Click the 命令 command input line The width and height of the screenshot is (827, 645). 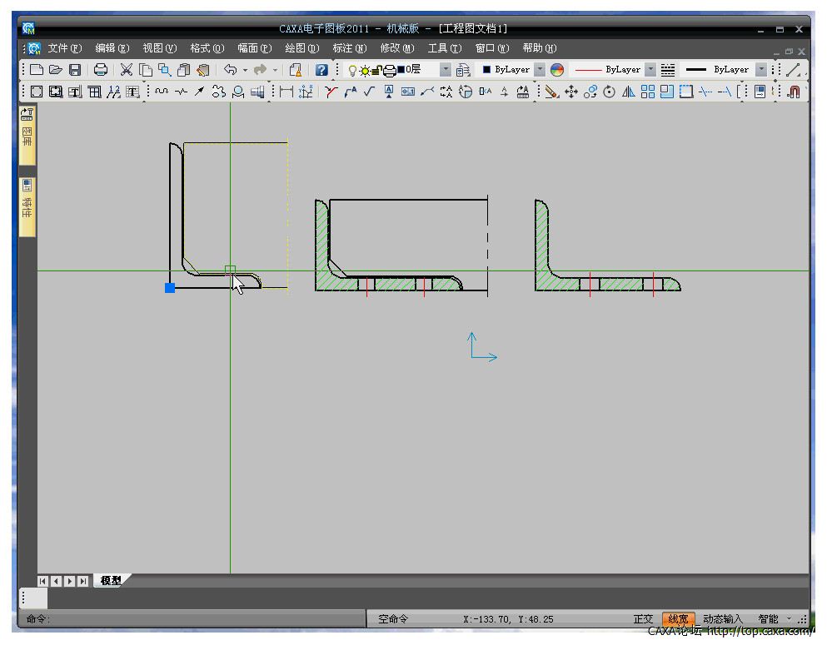click(x=192, y=619)
